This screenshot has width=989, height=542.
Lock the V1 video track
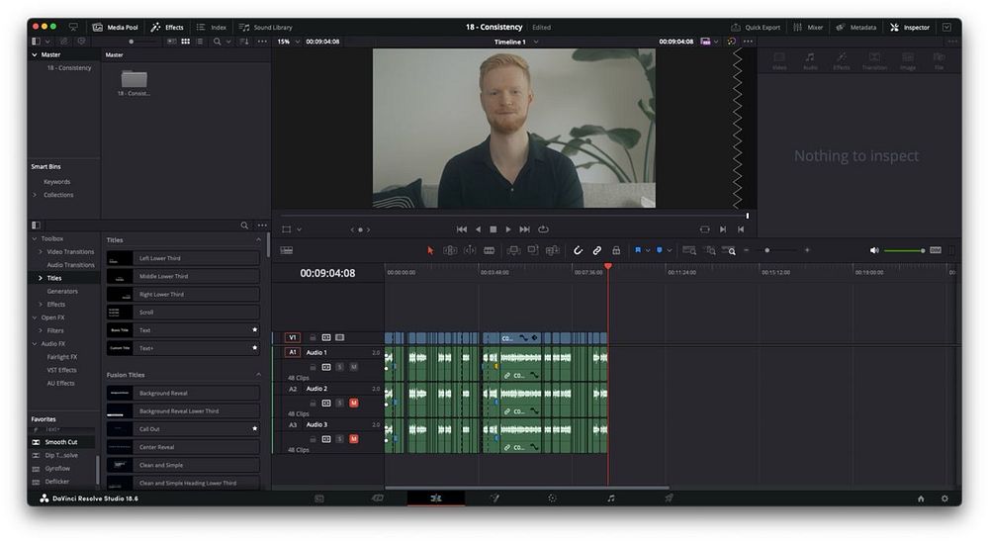point(313,337)
